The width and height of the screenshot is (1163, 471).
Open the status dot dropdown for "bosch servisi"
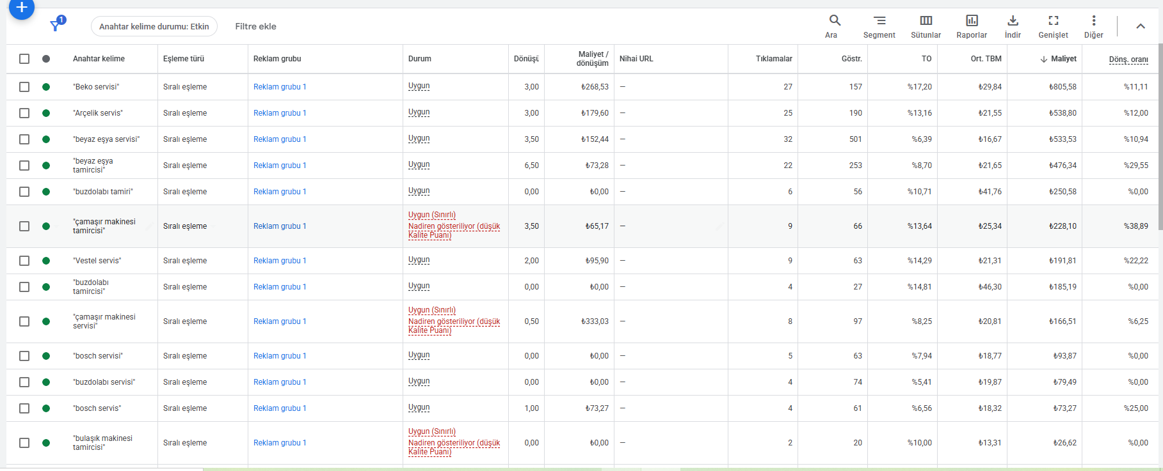pos(46,356)
